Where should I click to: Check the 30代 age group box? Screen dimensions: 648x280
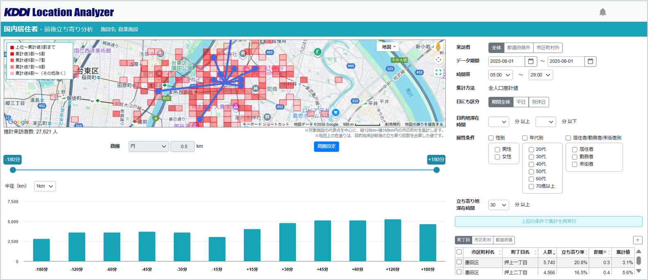coord(531,157)
